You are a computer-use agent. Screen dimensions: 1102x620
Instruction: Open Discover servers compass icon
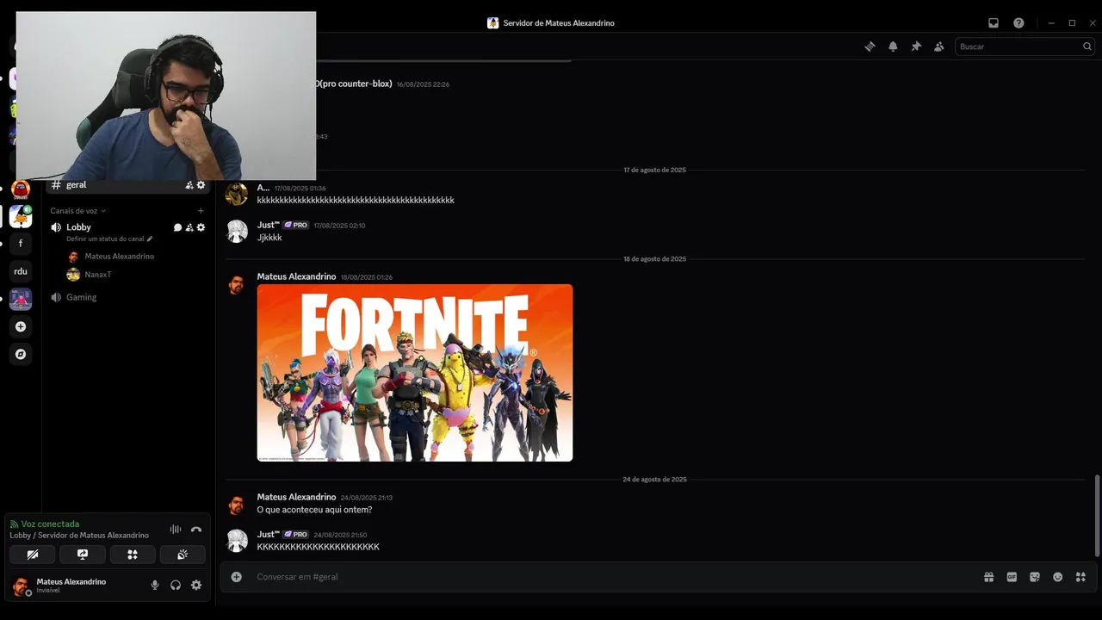coord(21,354)
